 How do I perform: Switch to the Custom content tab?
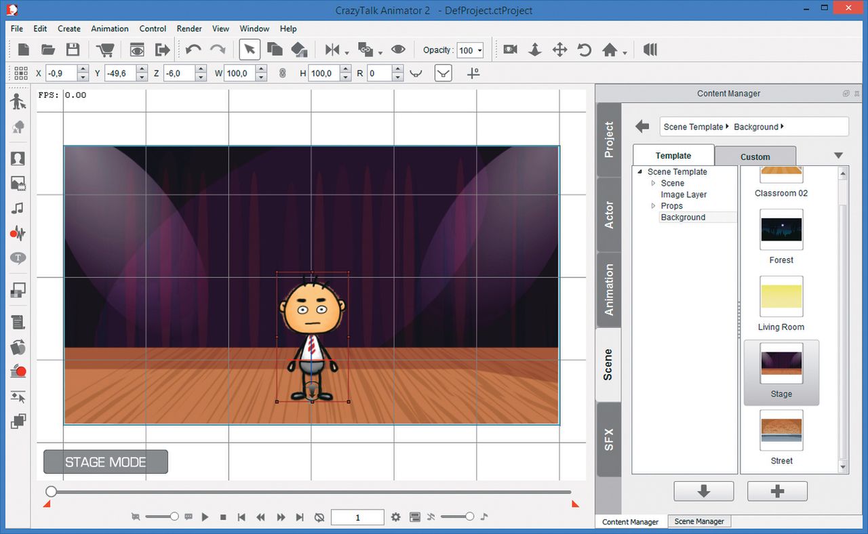tap(755, 157)
